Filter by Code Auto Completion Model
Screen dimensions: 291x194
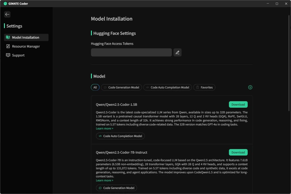point(167,87)
